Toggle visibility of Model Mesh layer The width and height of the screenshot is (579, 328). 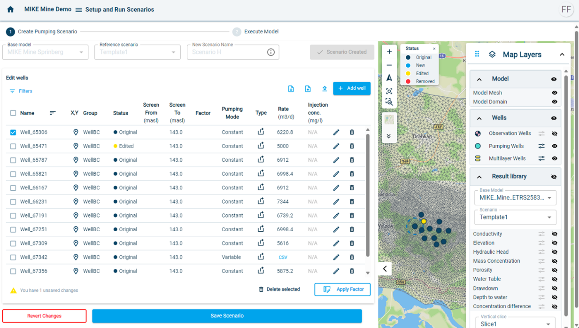555,93
